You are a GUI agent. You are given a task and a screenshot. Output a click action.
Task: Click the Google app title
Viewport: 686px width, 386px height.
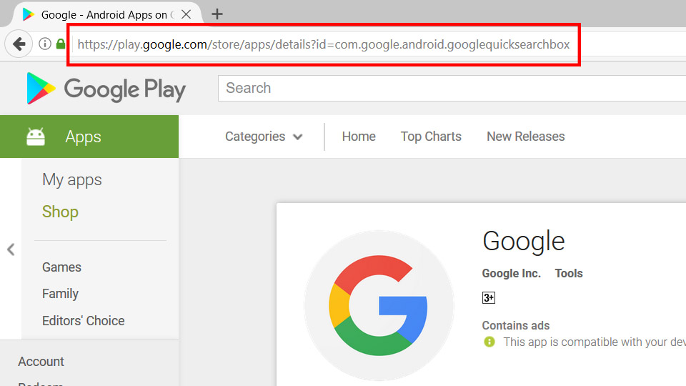click(x=523, y=242)
